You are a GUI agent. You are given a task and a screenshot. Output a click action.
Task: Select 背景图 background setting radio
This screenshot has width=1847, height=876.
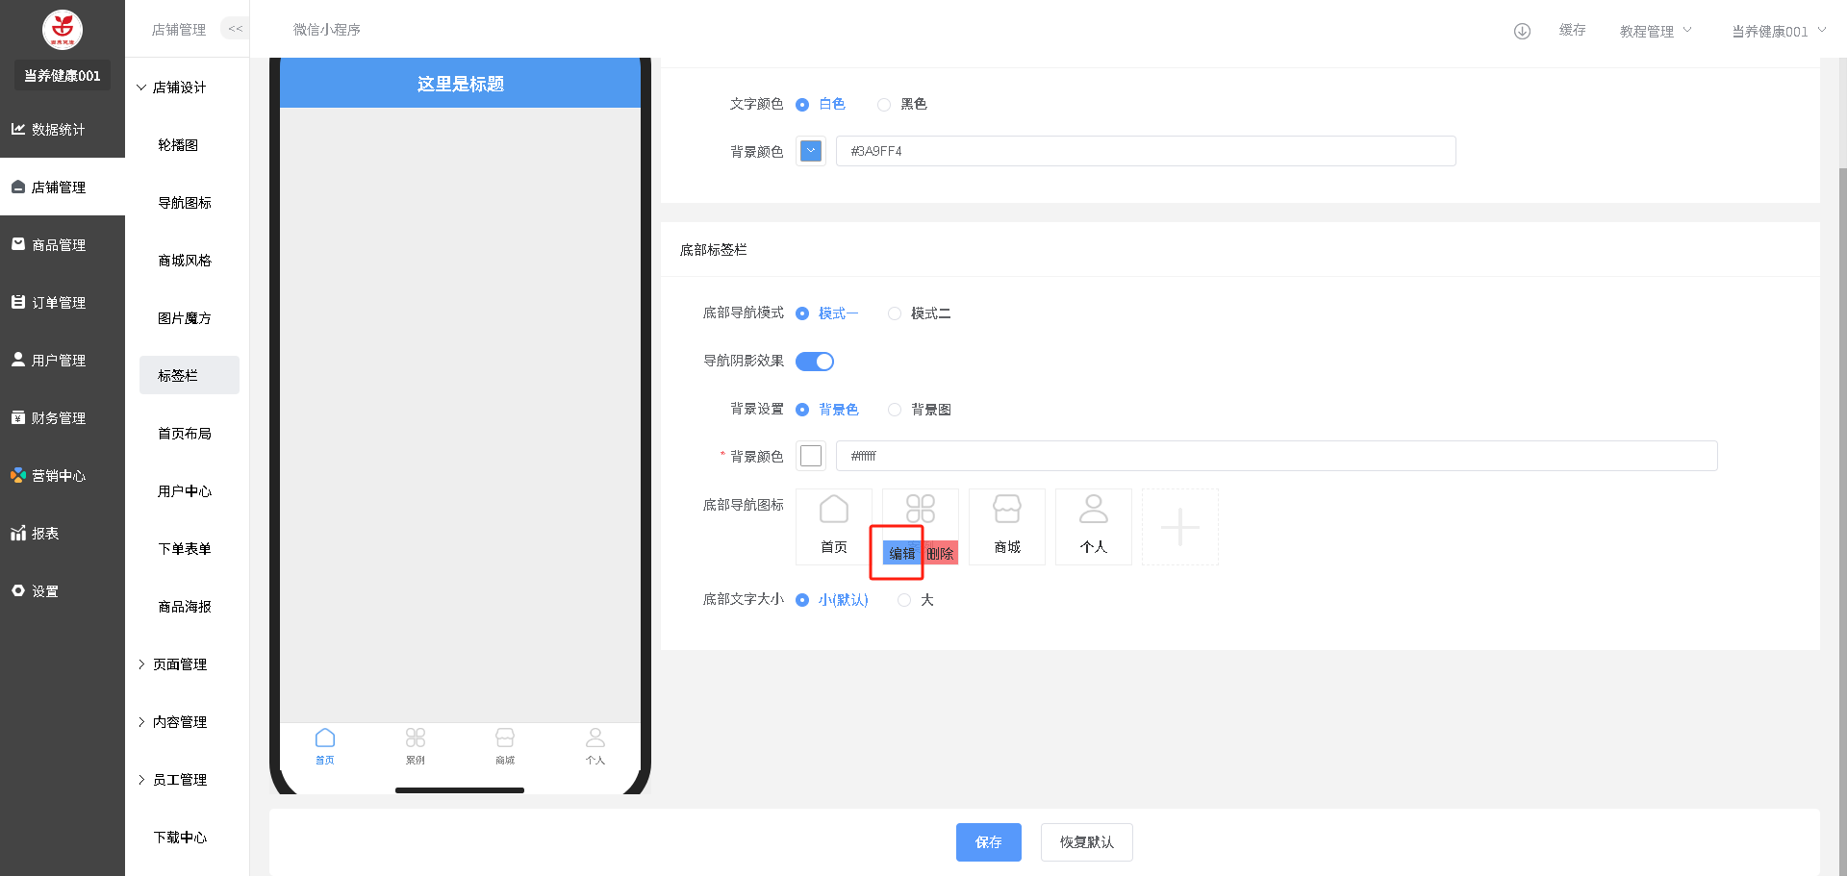click(x=895, y=410)
